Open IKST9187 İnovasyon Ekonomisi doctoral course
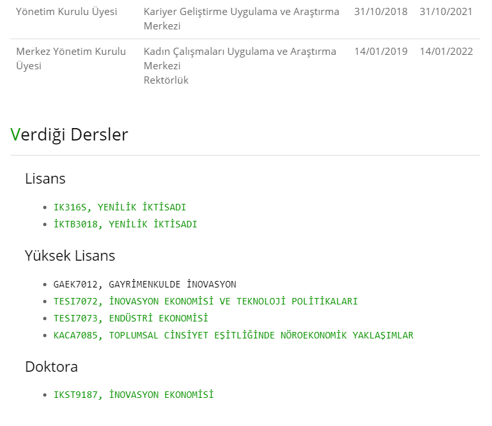 [133, 395]
